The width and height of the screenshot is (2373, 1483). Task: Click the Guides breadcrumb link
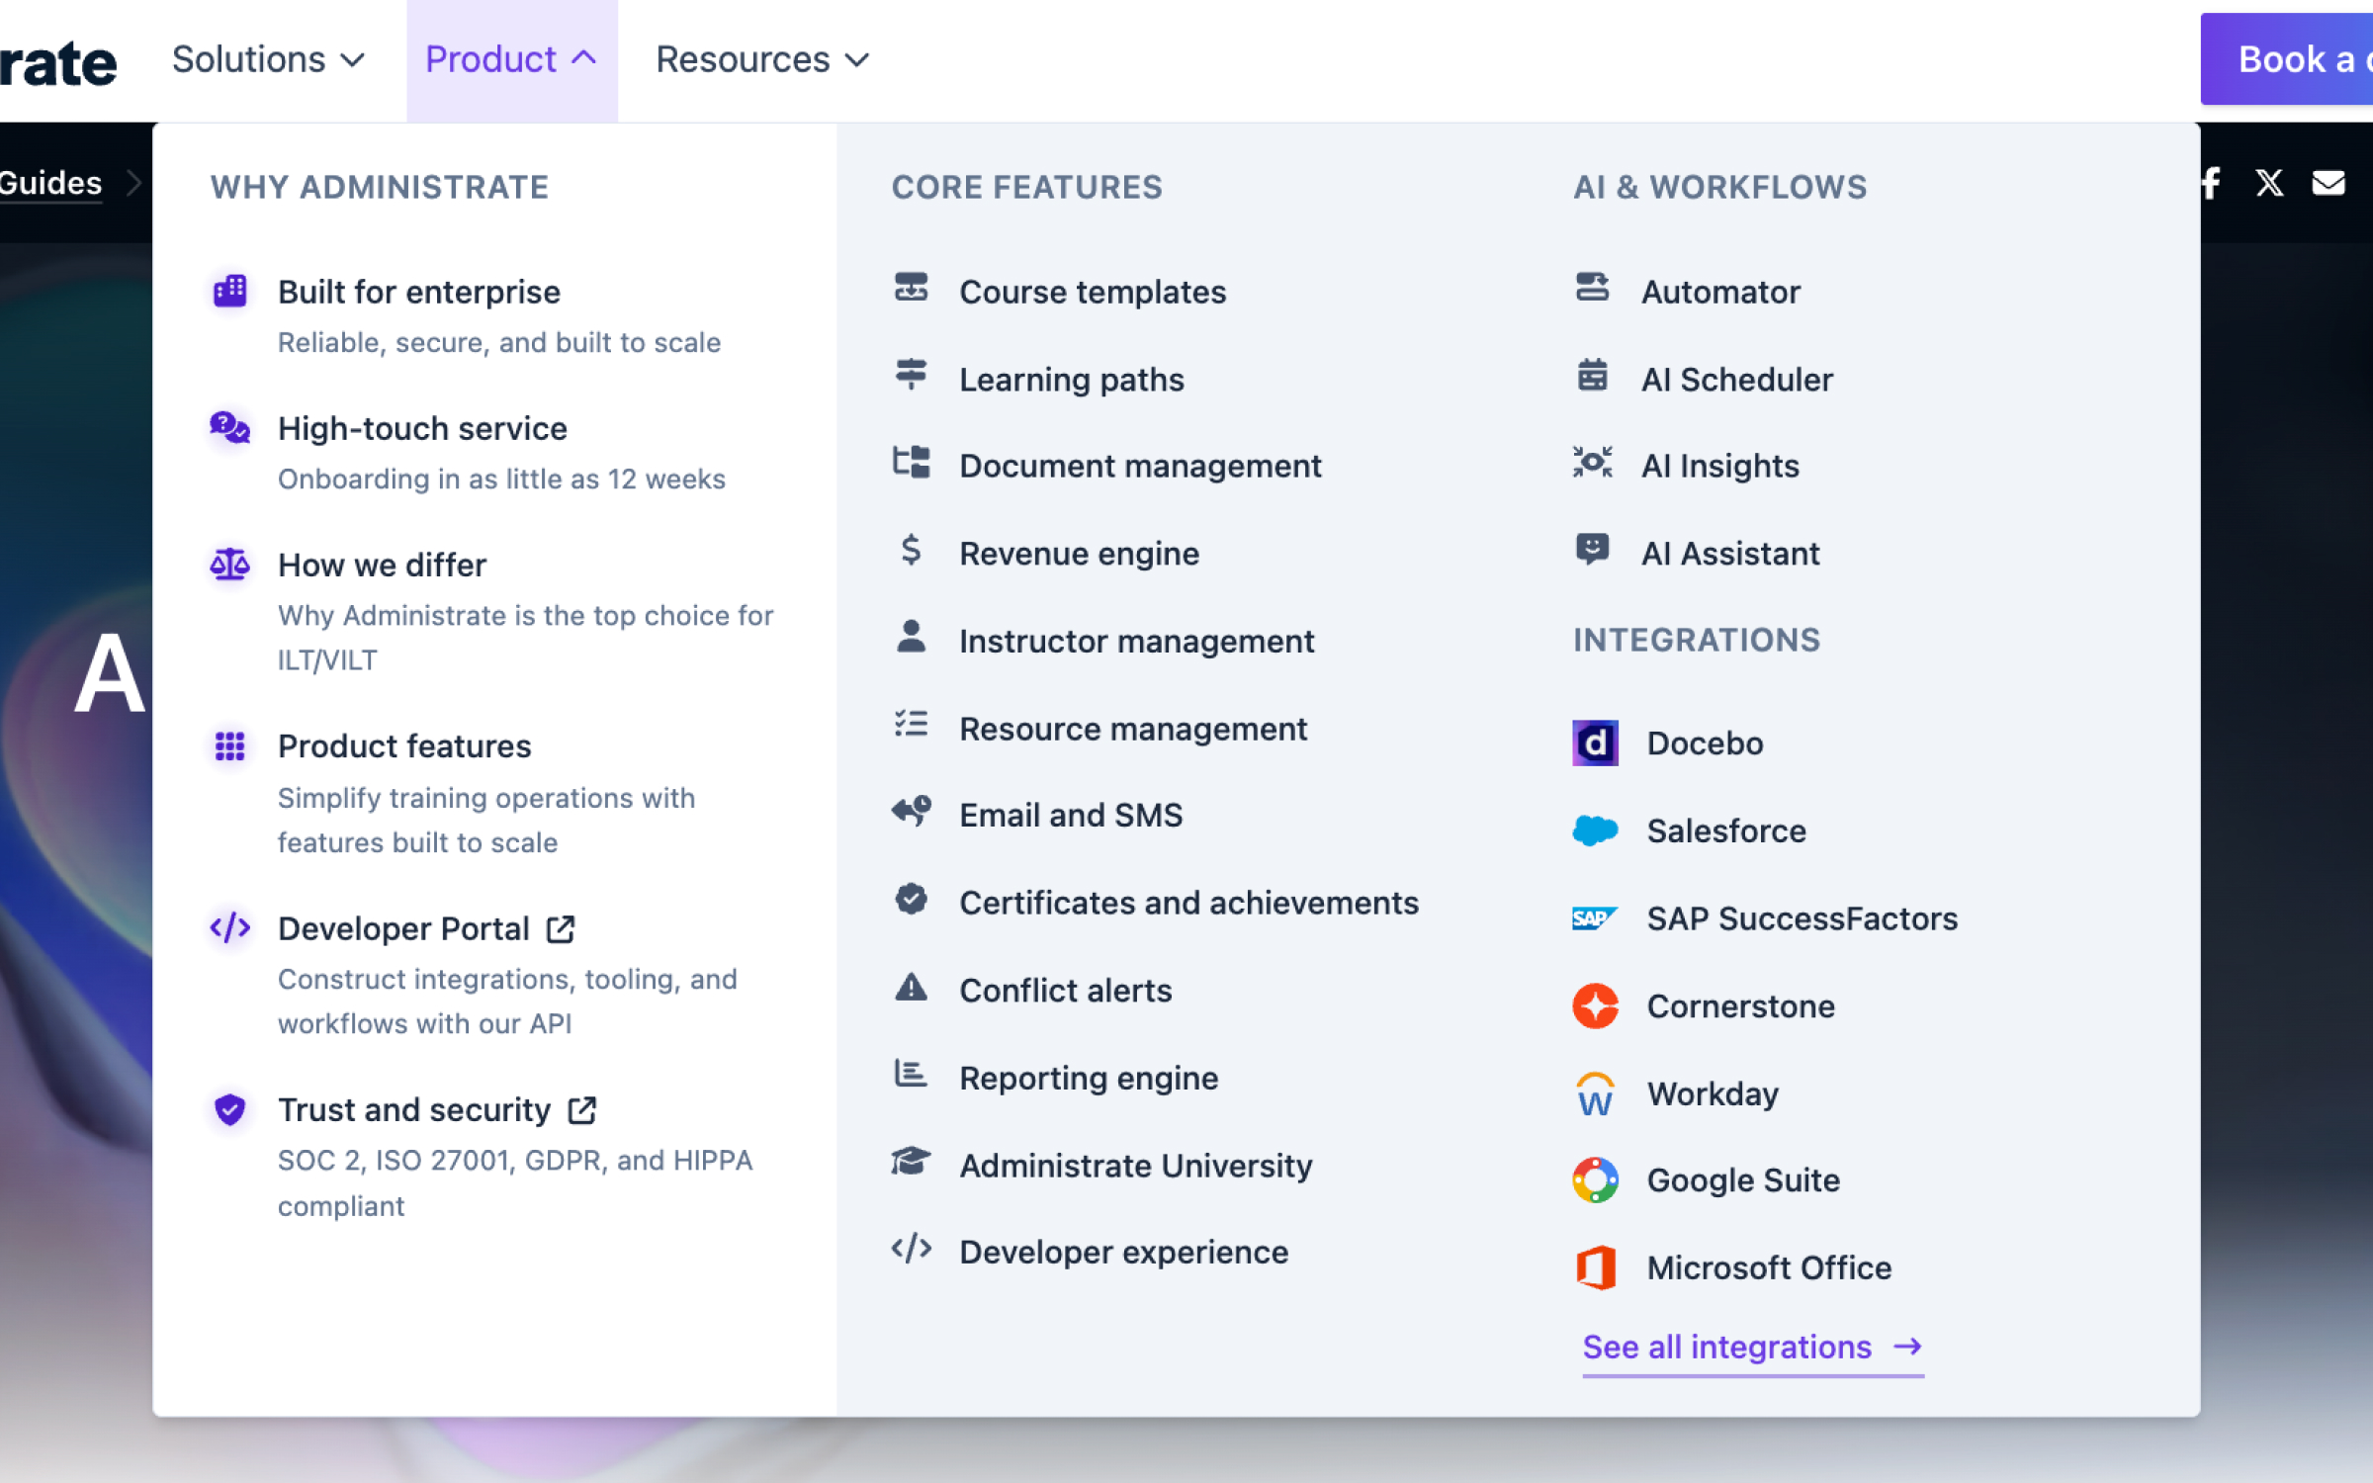[x=50, y=183]
